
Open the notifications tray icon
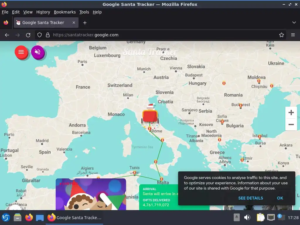coord(281,217)
